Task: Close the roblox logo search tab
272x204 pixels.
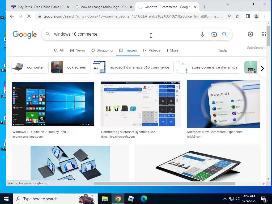Action: 131,7
